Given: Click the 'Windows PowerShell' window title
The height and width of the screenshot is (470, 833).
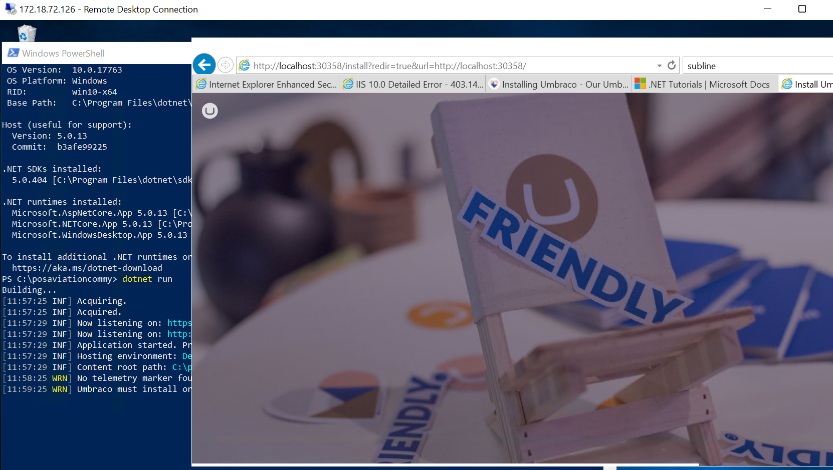Looking at the screenshot, I should coord(63,53).
